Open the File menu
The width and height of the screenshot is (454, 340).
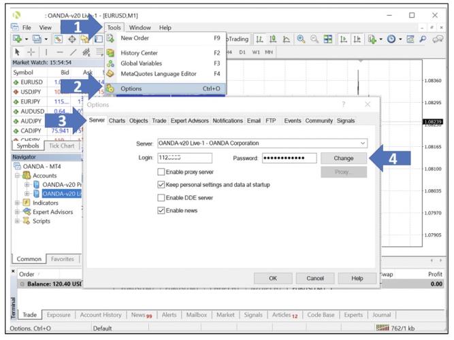pyautogui.click(x=27, y=27)
